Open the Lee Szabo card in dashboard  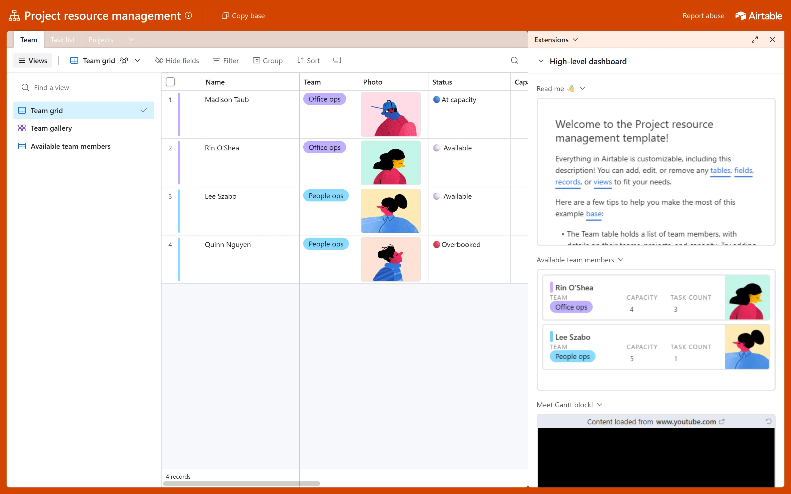(656, 347)
